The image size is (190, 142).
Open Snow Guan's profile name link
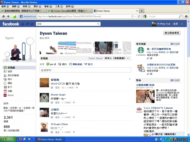58,95
